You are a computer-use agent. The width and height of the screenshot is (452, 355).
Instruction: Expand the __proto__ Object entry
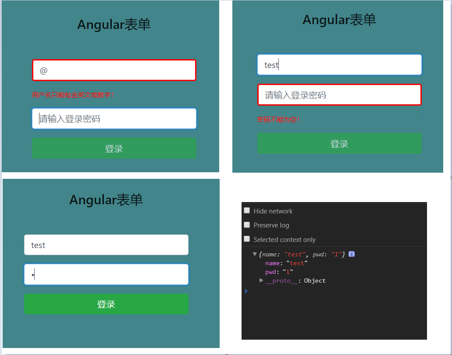(261, 280)
